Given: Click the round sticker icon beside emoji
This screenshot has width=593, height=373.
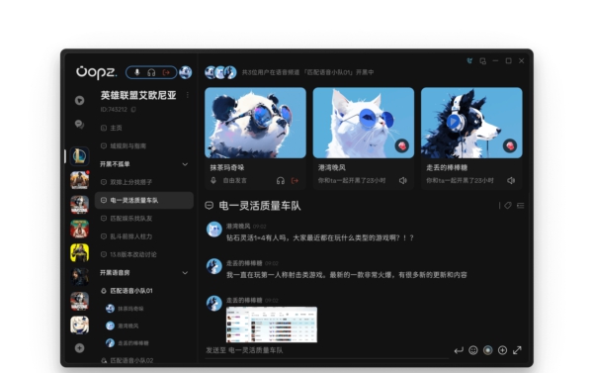Looking at the screenshot, I should click(488, 350).
